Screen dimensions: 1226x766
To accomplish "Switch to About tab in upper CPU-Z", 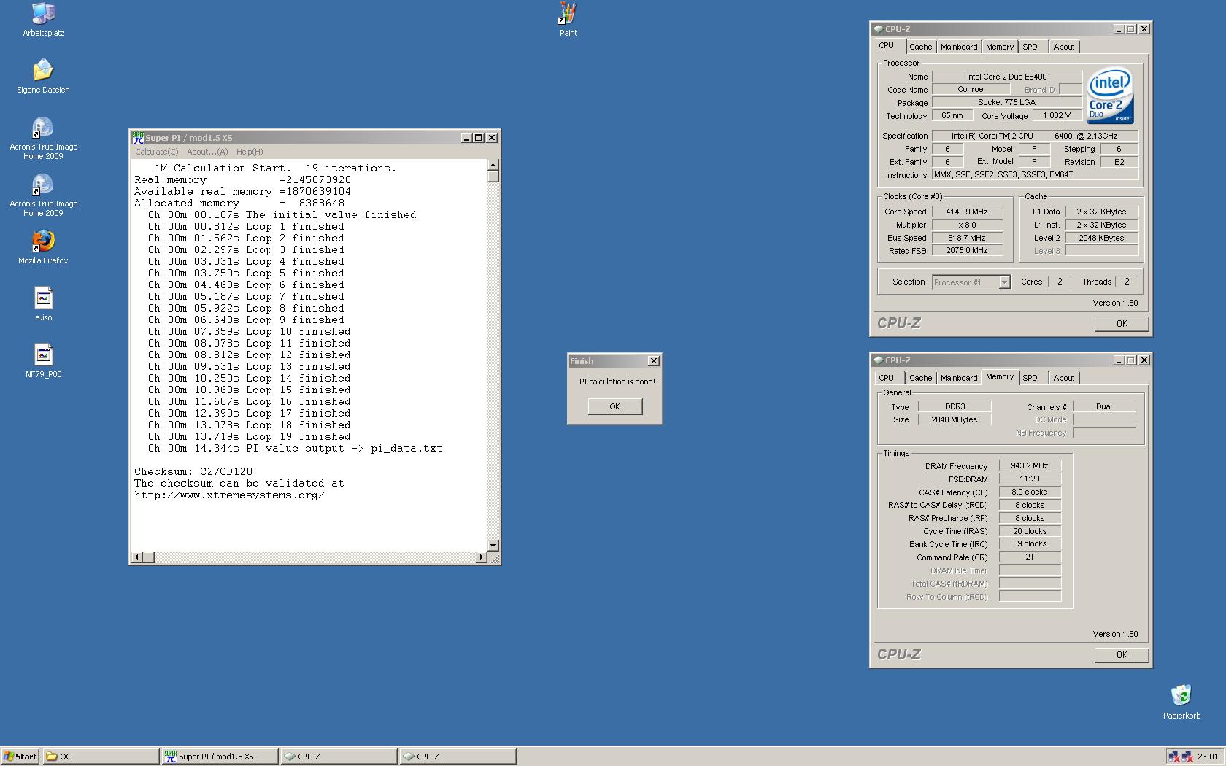I will click(x=1063, y=47).
